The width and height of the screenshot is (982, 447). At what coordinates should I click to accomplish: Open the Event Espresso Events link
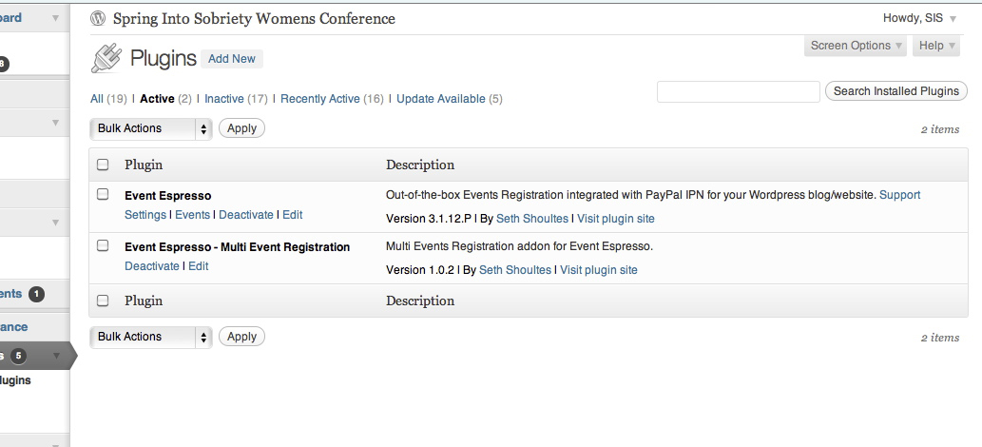pyautogui.click(x=192, y=214)
